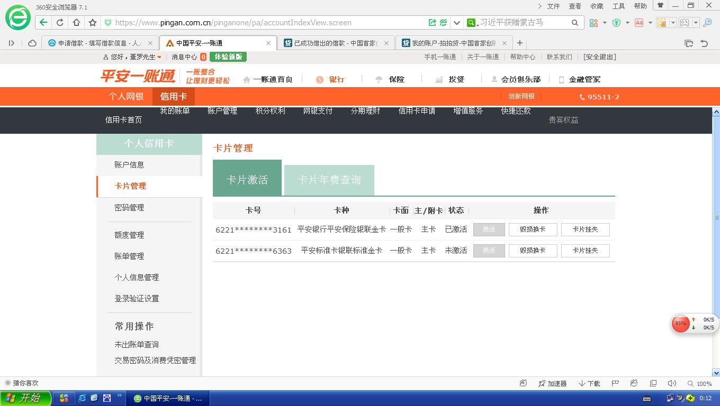Open a new browser tab with plus button
720x406 pixels.
point(520,43)
